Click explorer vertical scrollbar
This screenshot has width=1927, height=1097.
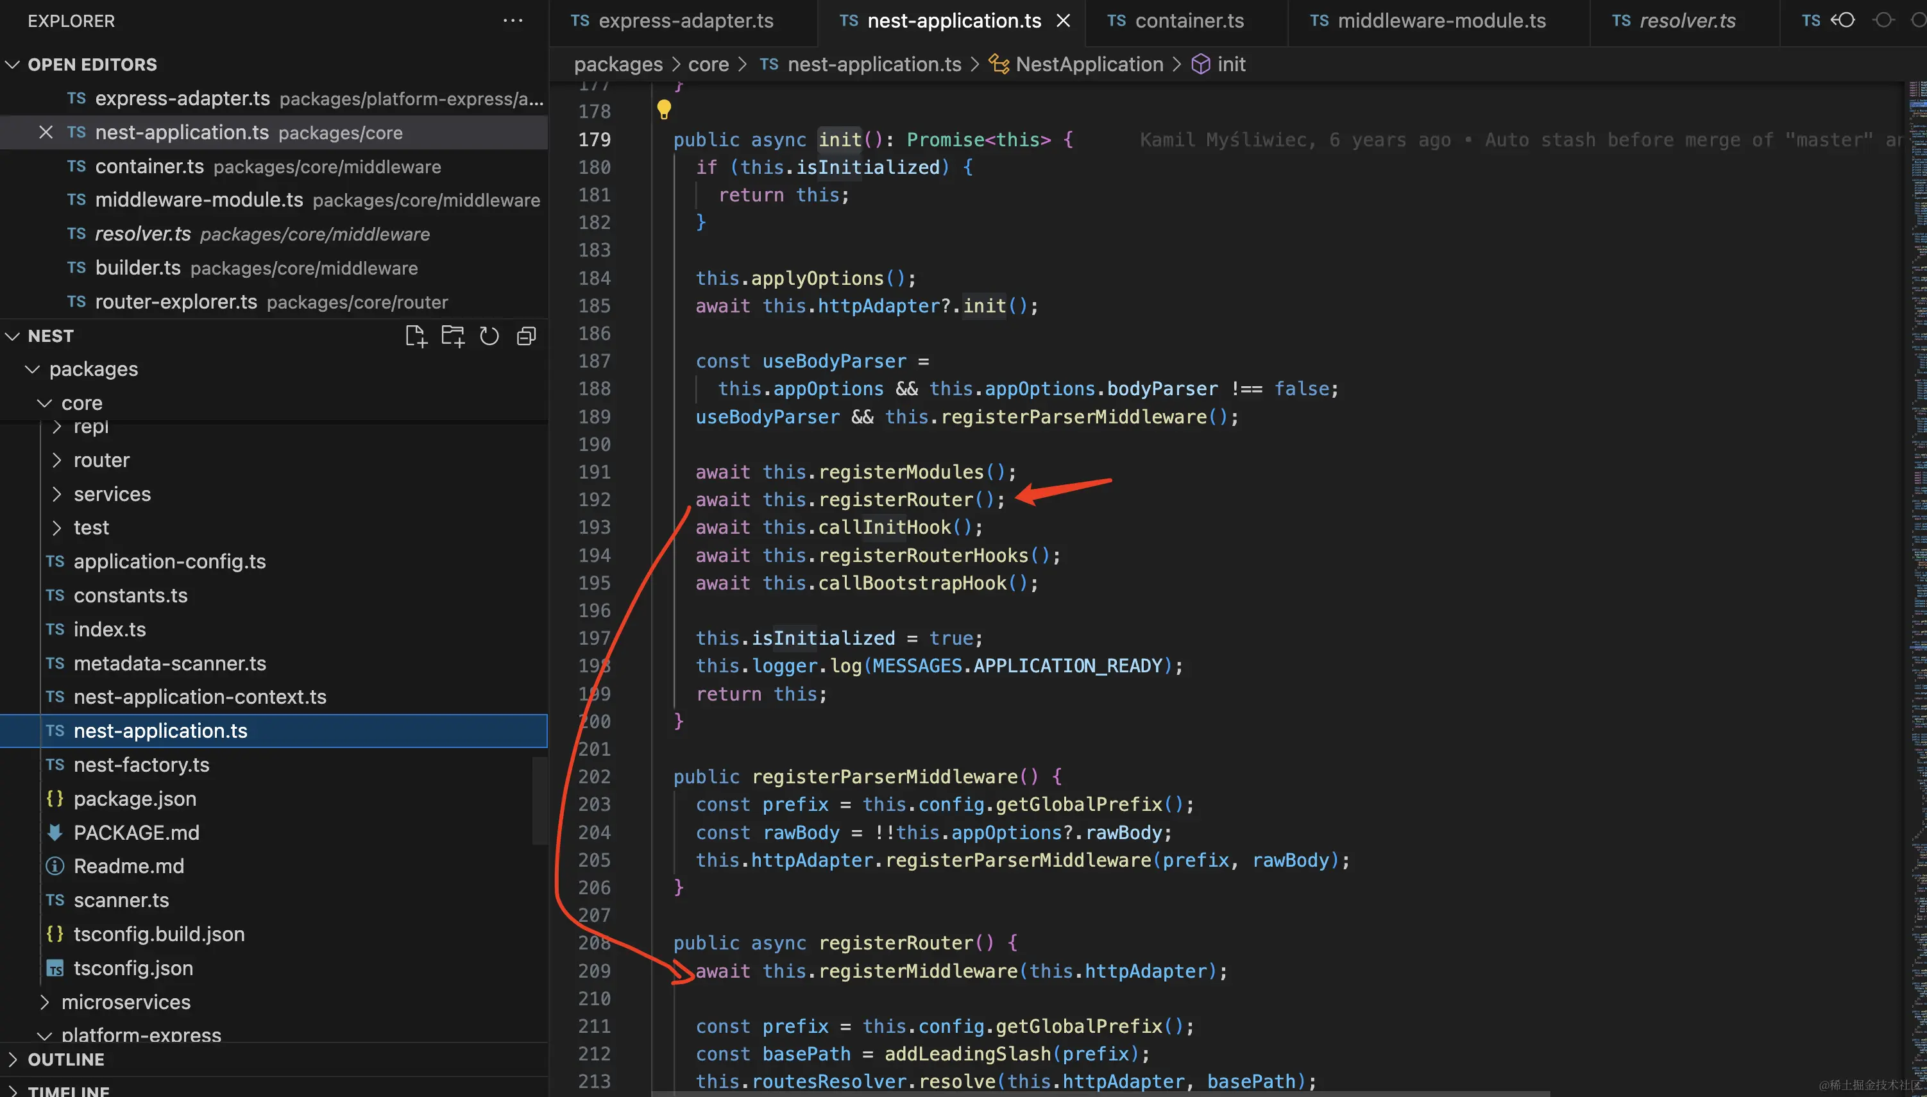pos(539,800)
